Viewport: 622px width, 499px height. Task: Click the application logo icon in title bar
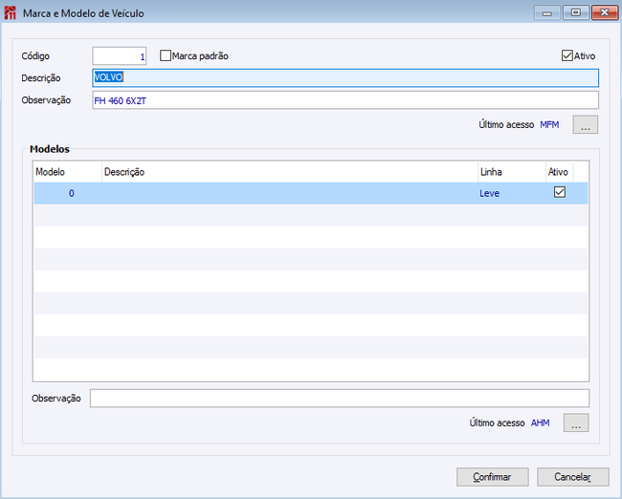[10, 12]
